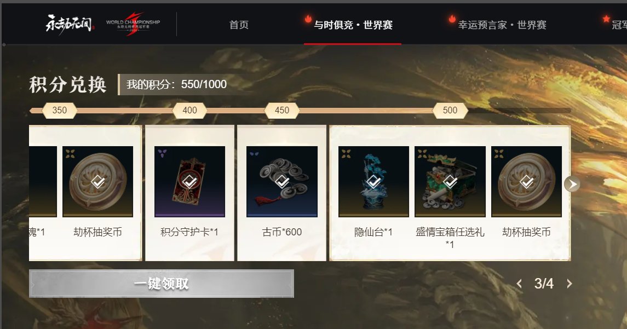Select the 与时俱竞·世界赛 tab
Screen dimensions: 627x329
(353, 25)
